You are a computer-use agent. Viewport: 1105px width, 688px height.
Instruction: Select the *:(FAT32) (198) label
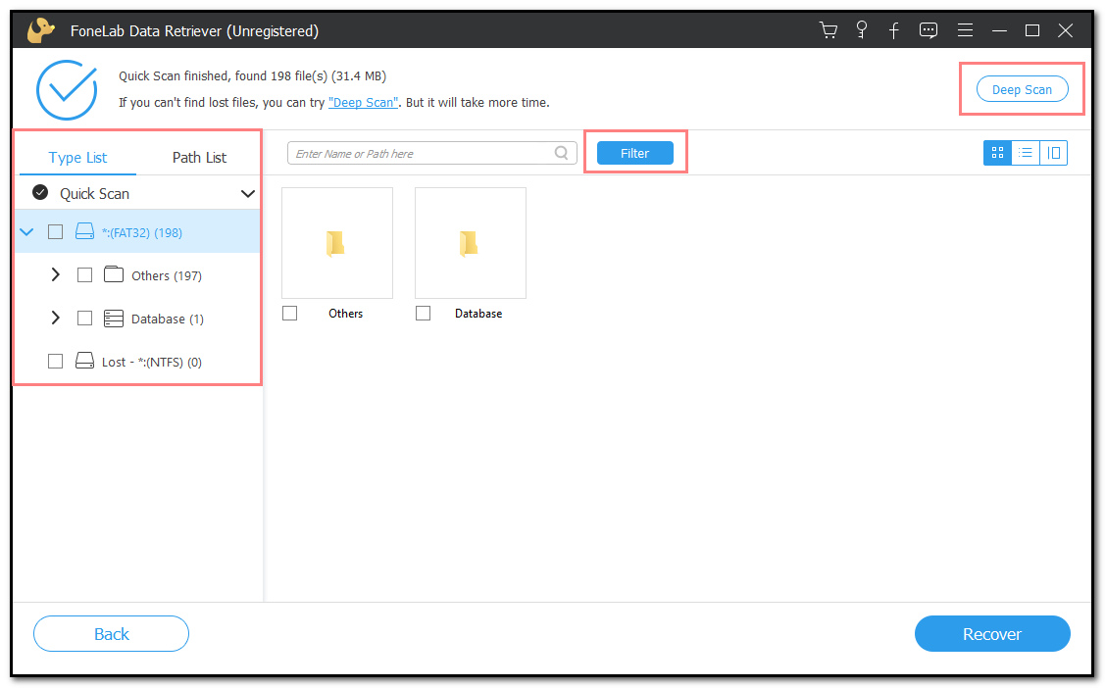141,232
